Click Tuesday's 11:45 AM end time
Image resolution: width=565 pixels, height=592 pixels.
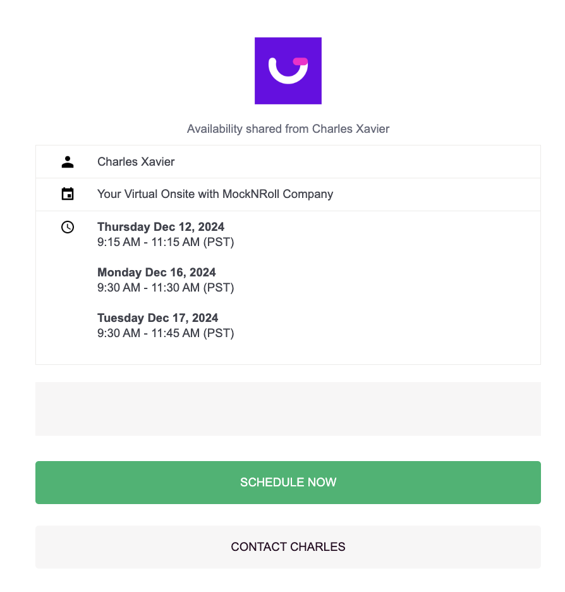tap(174, 333)
